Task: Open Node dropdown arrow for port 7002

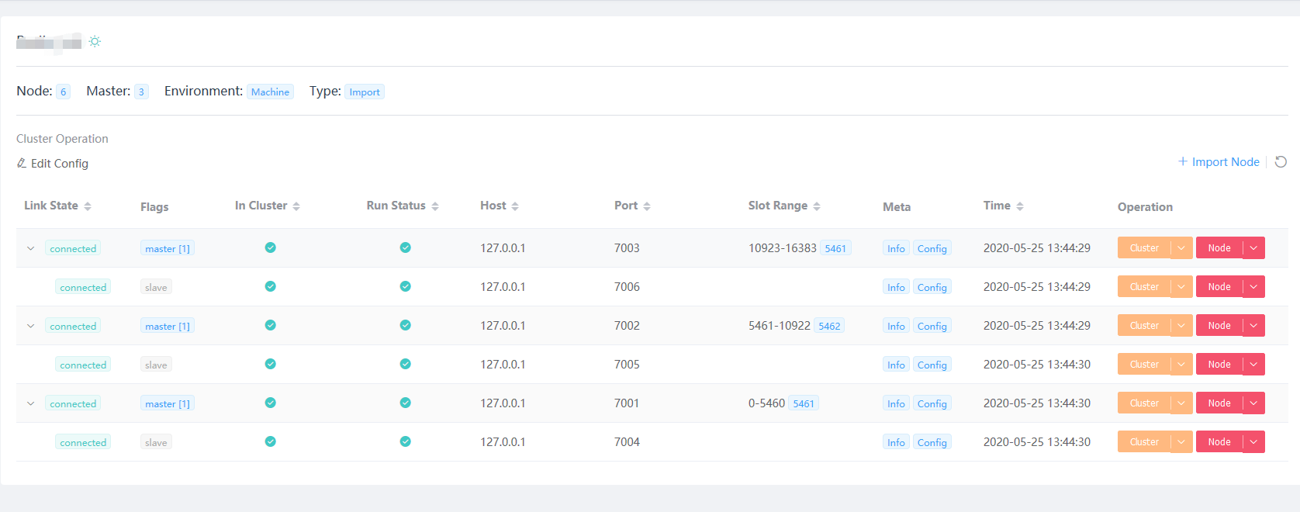Action: (x=1253, y=326)
